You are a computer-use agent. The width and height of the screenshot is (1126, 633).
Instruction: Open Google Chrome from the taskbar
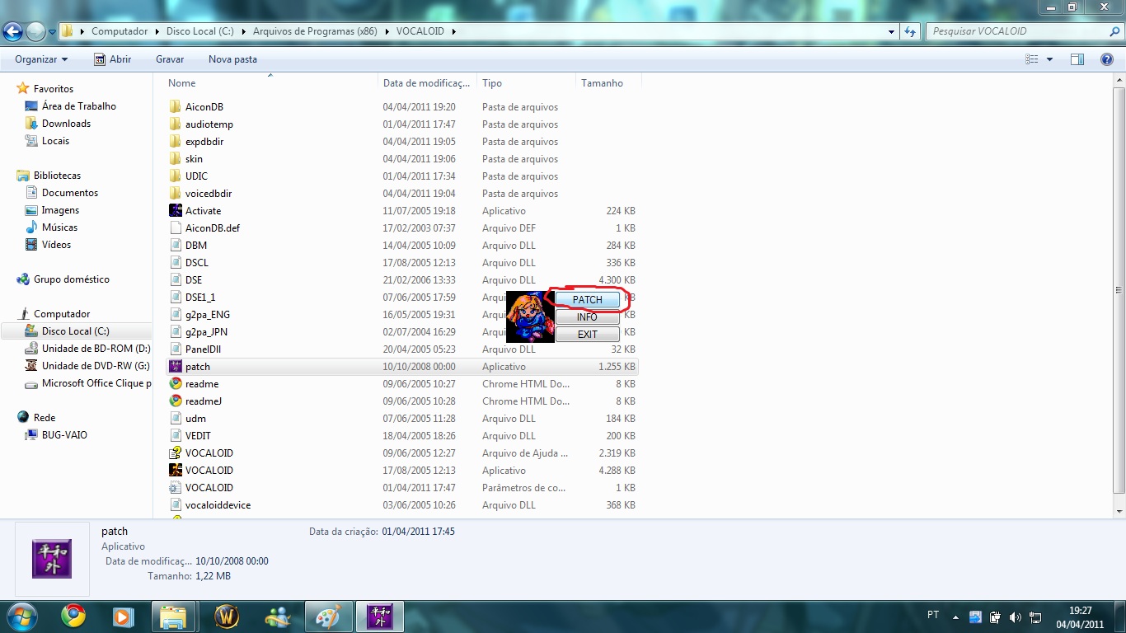point(73,617)
